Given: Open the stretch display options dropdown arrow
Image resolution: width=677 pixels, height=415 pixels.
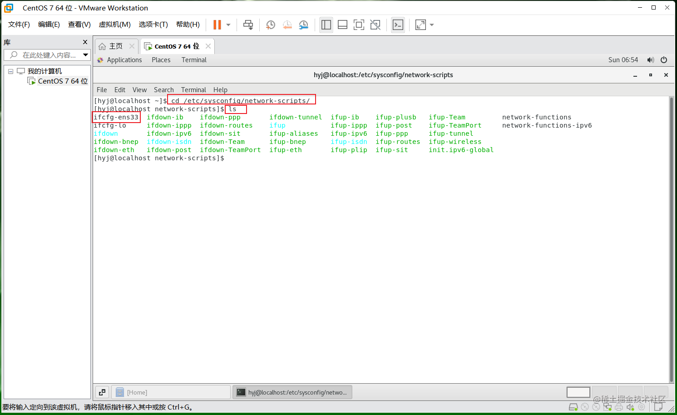Looking at the screenshot, I should pyautogui.click(x=432, y=25).
